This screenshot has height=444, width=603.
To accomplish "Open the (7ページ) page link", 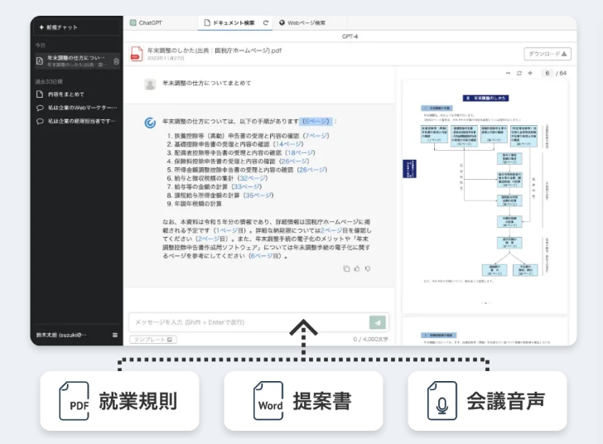I will point(316,136).
